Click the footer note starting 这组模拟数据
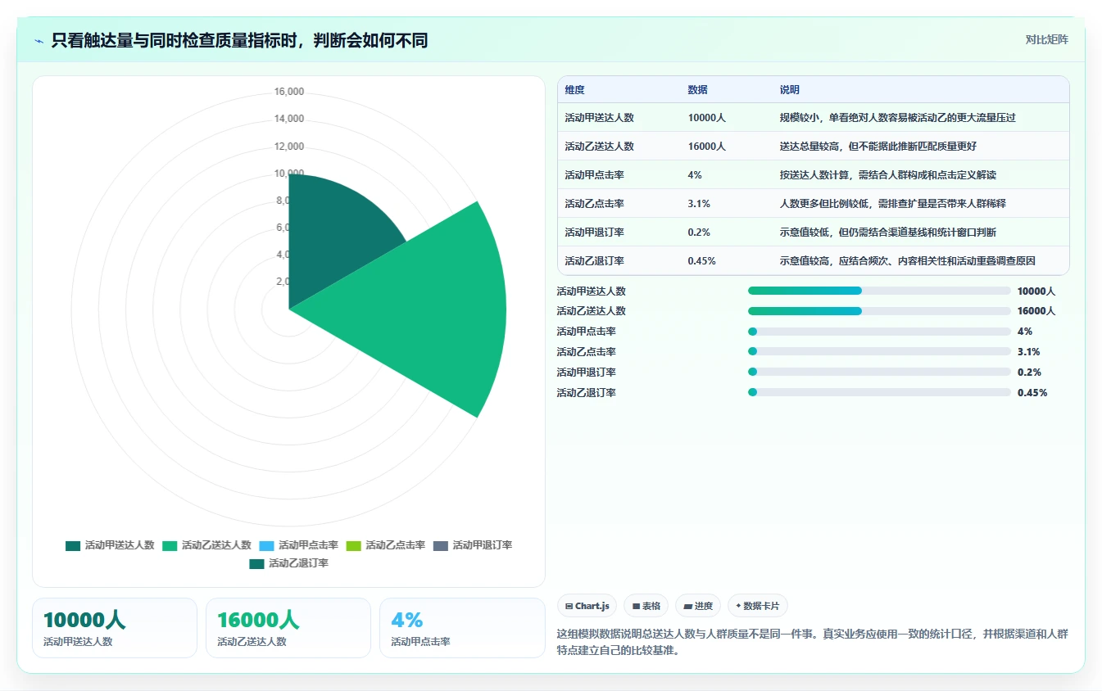Image resolution: width=1102 pixels, height=691 pixels. point(812,643)
